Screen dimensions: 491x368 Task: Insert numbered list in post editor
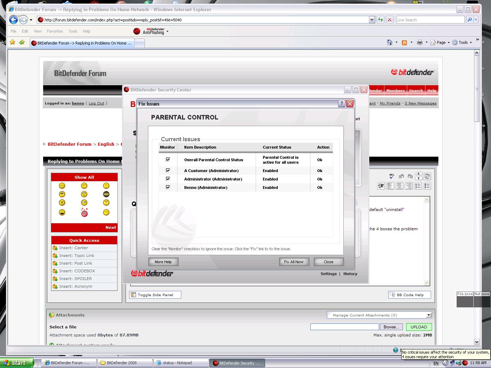tap(418, 186)
